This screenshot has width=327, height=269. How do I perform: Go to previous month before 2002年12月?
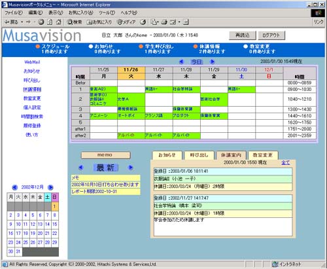[x=14, y=187]
